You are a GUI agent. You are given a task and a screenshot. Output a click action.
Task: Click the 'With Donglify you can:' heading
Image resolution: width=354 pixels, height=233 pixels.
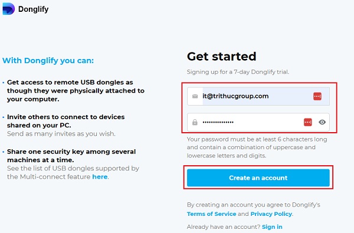pos(48,61)
